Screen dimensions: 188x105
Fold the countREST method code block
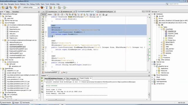(46, 62)
